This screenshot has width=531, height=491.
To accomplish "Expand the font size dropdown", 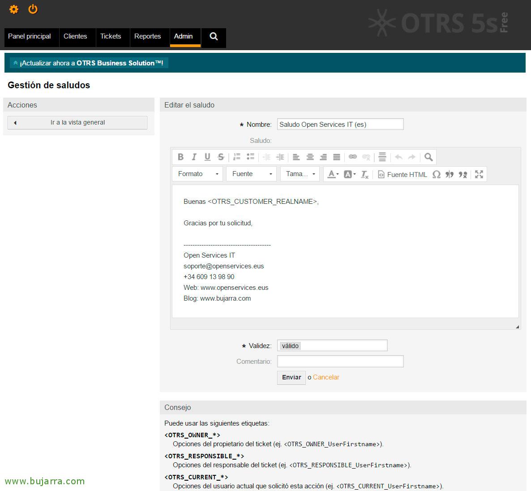I will point(300,174).
